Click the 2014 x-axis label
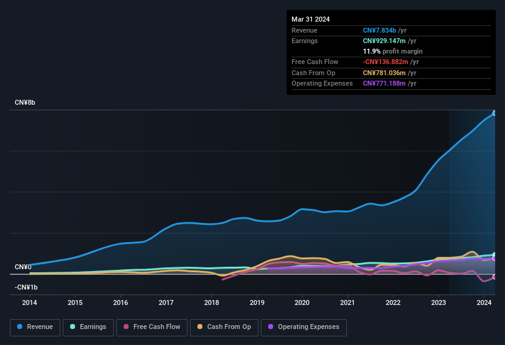505x345 pixels. pos(30,302)
